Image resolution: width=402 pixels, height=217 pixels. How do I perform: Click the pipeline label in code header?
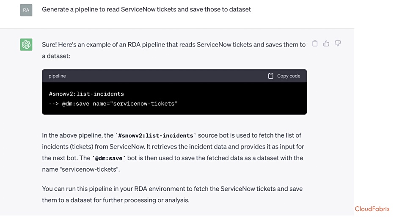tap(57, 76)
